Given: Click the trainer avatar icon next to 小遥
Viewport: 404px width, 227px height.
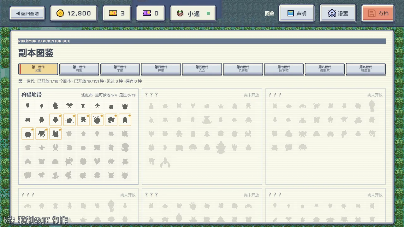Looking at the screenshot, I should [180, 14].
